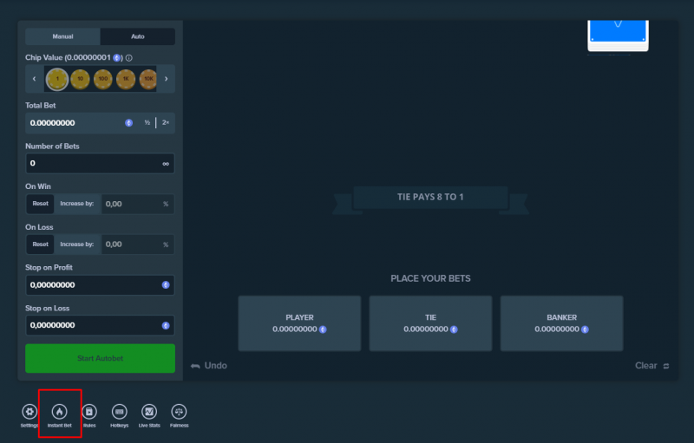The width and height of the screenshot is (694, 443).
Task: Enable Instant Bet flame icon
Action: pyautogui.click(x=60, y=412)
